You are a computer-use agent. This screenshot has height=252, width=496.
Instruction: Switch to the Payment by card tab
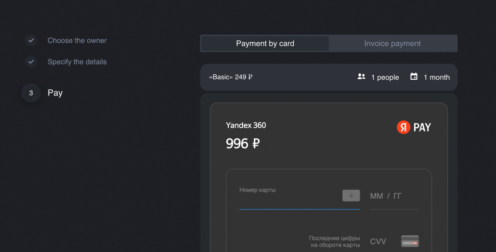tap(265, 43)
